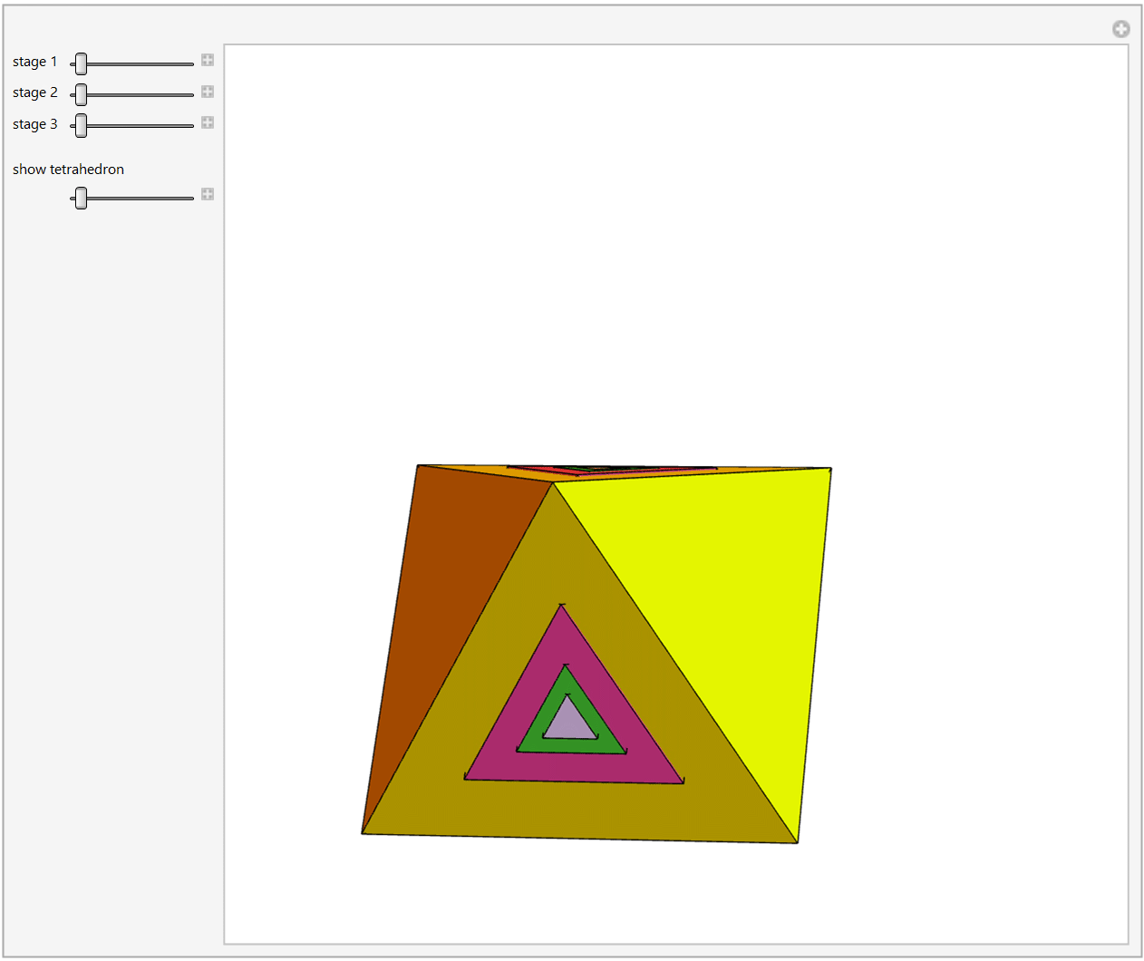Click the stage 3 label

(34, 124)
